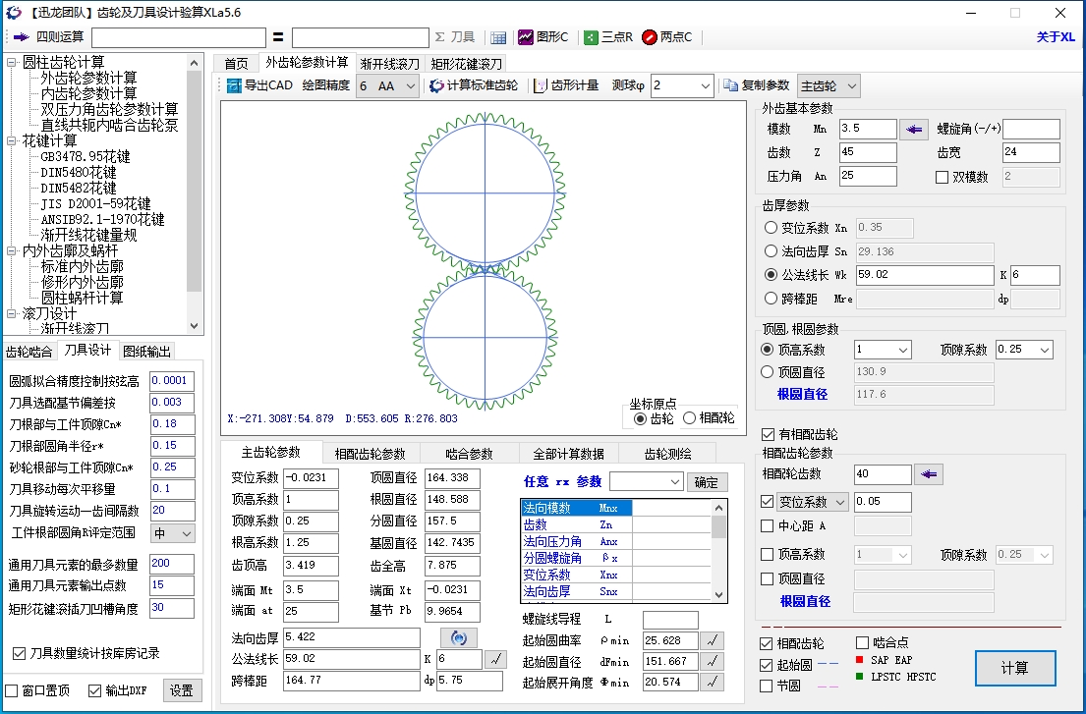Select the 法向模数 Mnx row in list

[x=576, y=508]
